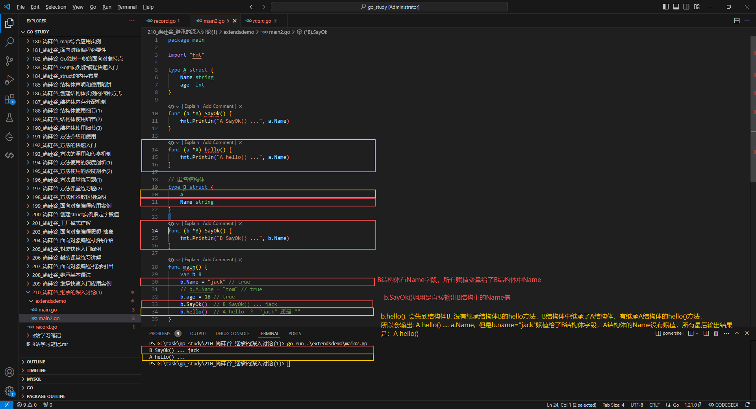Click the extendsdemo breadcrumb segment
Viewport: 756px width, 409px height.
pyautogui.click(x=239, y=32)
